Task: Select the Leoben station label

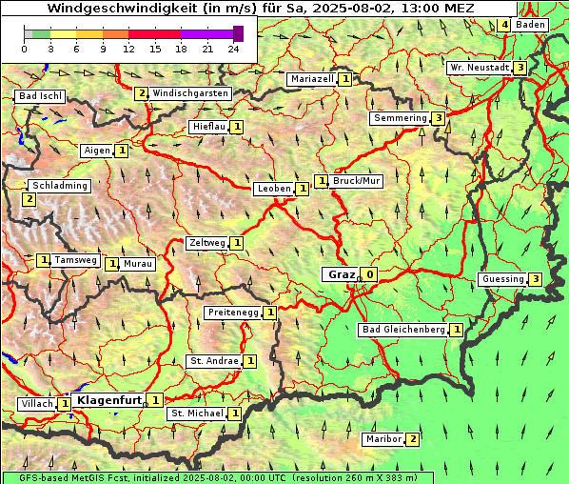Action: pyautogui.click(x=274, y=189)
